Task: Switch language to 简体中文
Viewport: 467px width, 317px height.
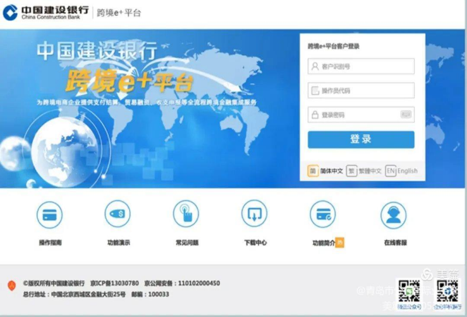Action: click(332, 171)
